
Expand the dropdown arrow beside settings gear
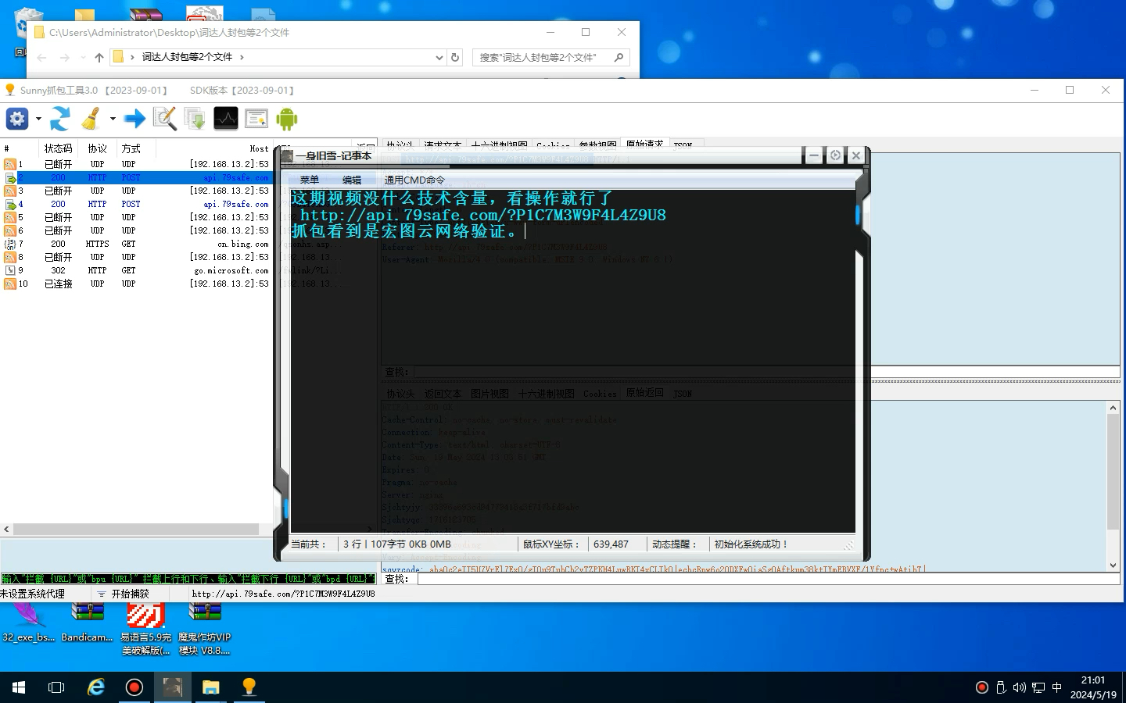point(38,119)
